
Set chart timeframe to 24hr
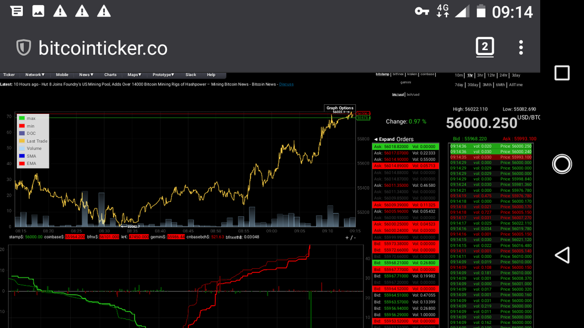(x=504, y=75)
